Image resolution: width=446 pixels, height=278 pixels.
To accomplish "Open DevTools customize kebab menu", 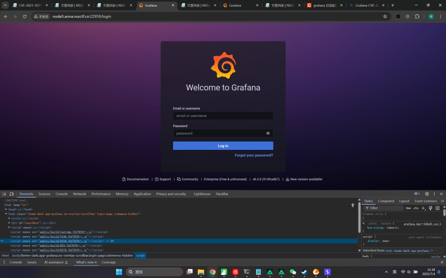I will click(x=434, y=194).
